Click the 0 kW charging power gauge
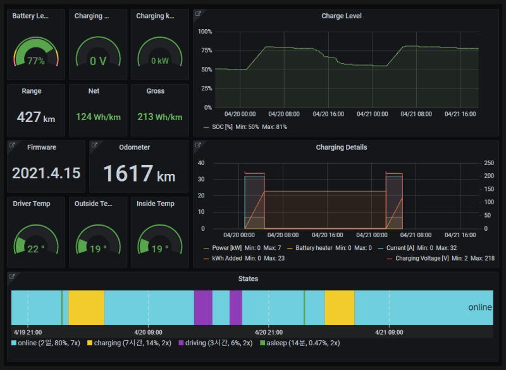Image resolution: width=506 pixels, height=370 pixels. (x=160, y=52)
